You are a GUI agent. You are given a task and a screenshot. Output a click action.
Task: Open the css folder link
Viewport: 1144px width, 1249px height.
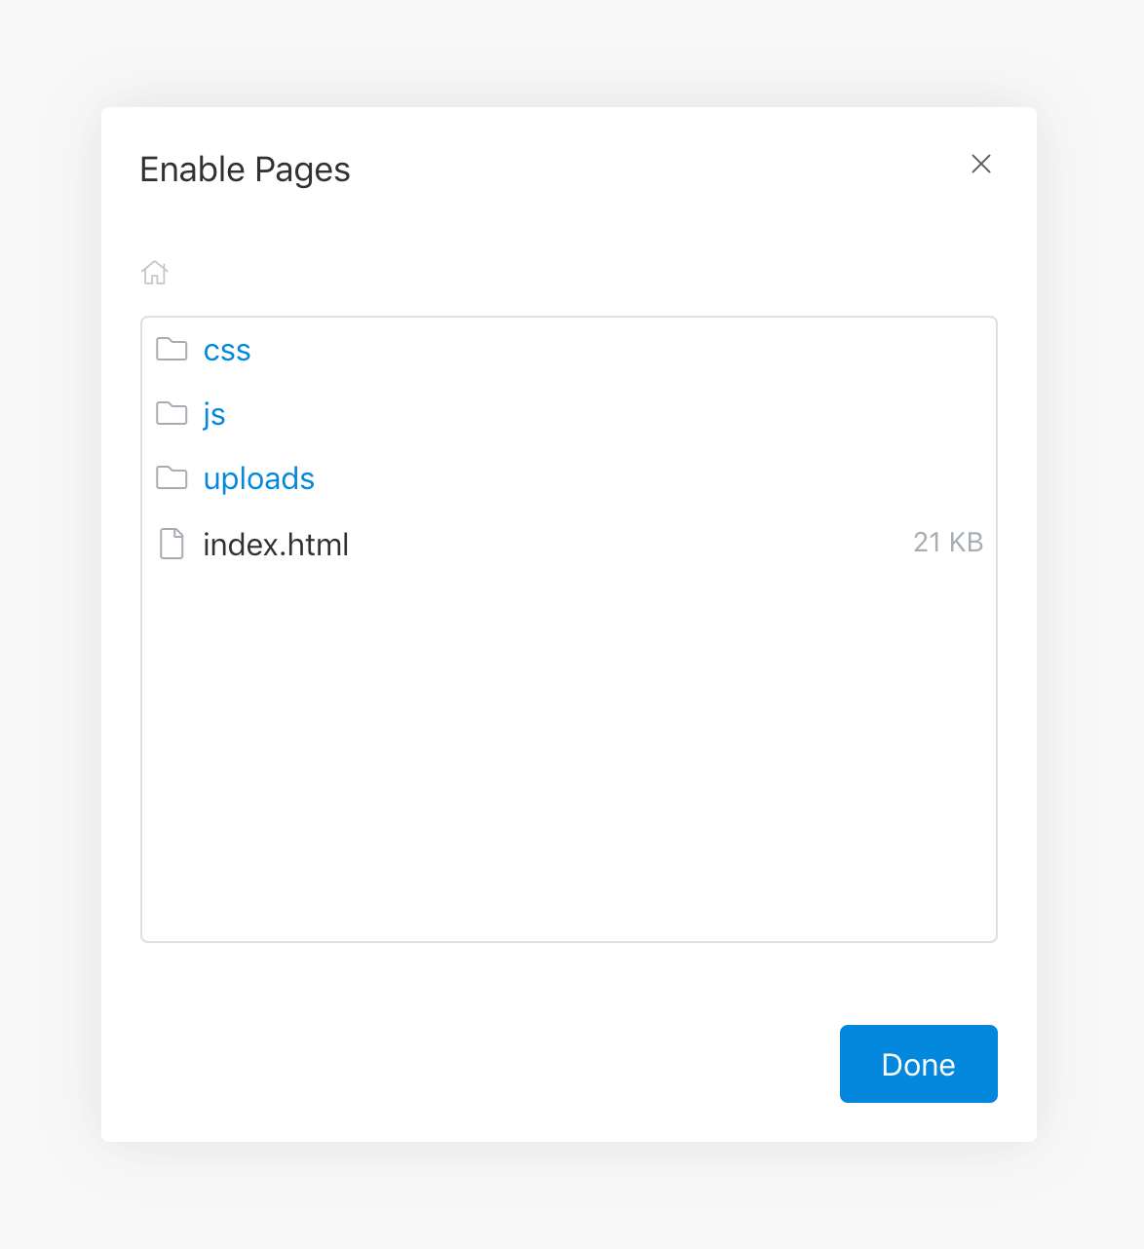(227, 351)
